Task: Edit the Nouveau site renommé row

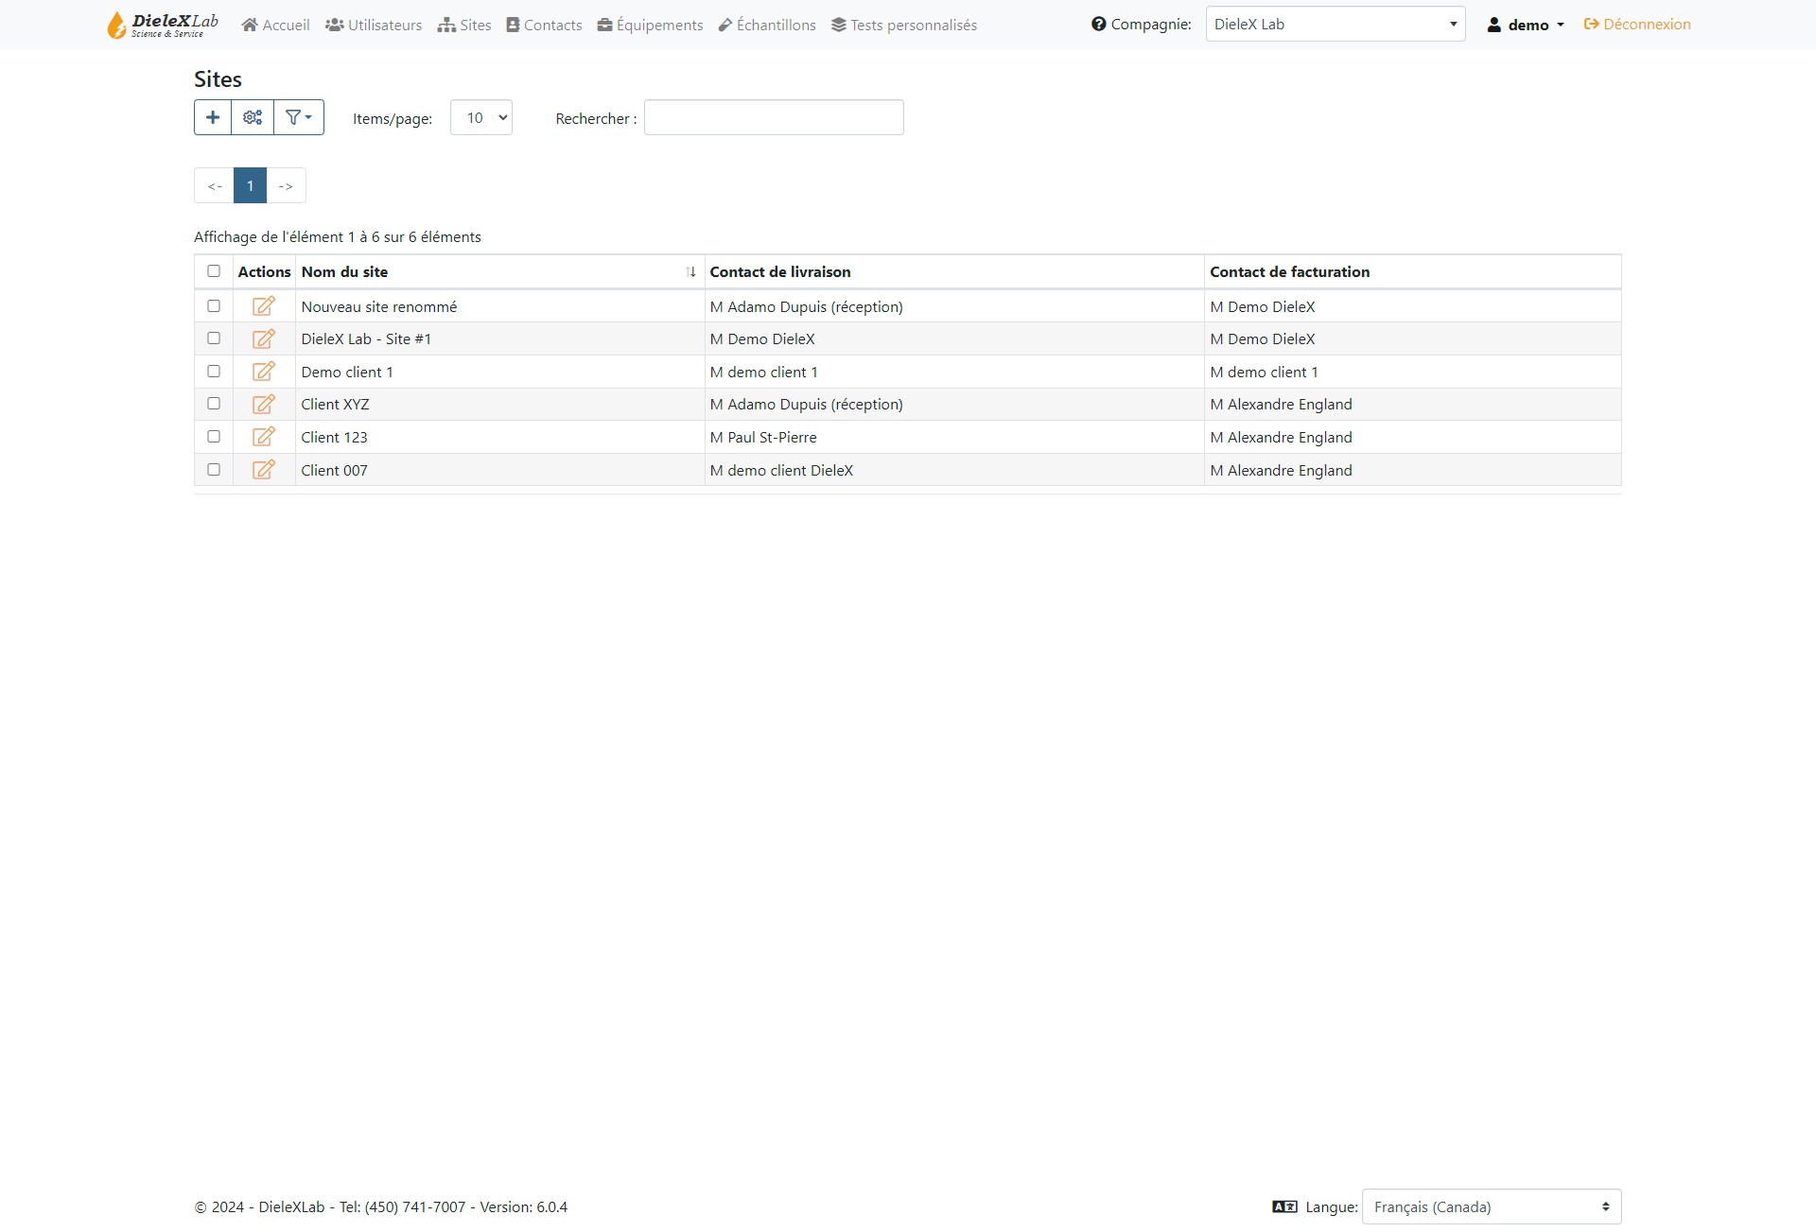Action: pos(264,306)
